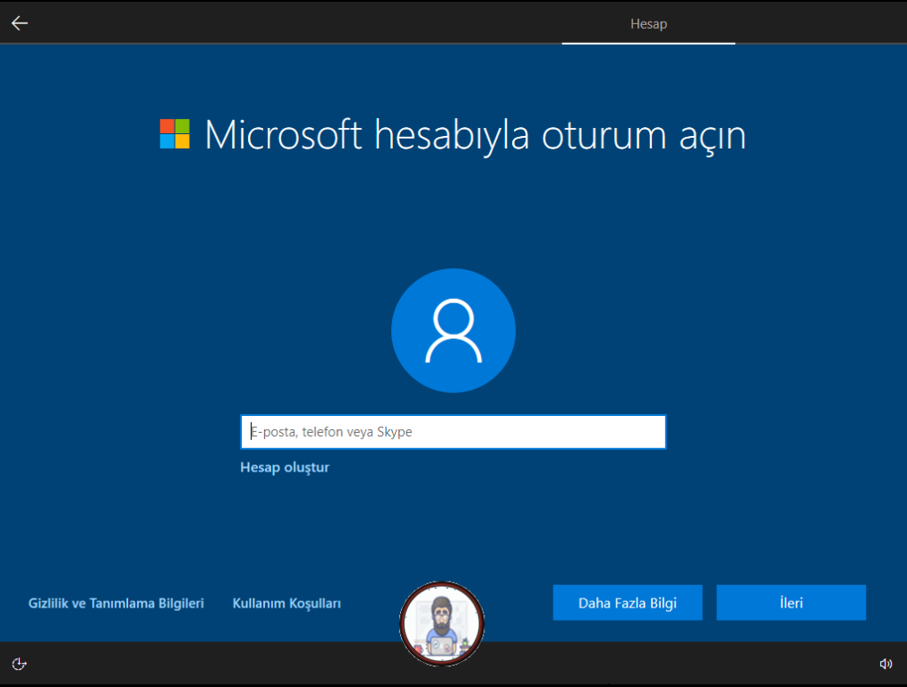Click the Microsoft four-color logo
This screenshot has width=907, height=687.
click(x=175, y=134)
